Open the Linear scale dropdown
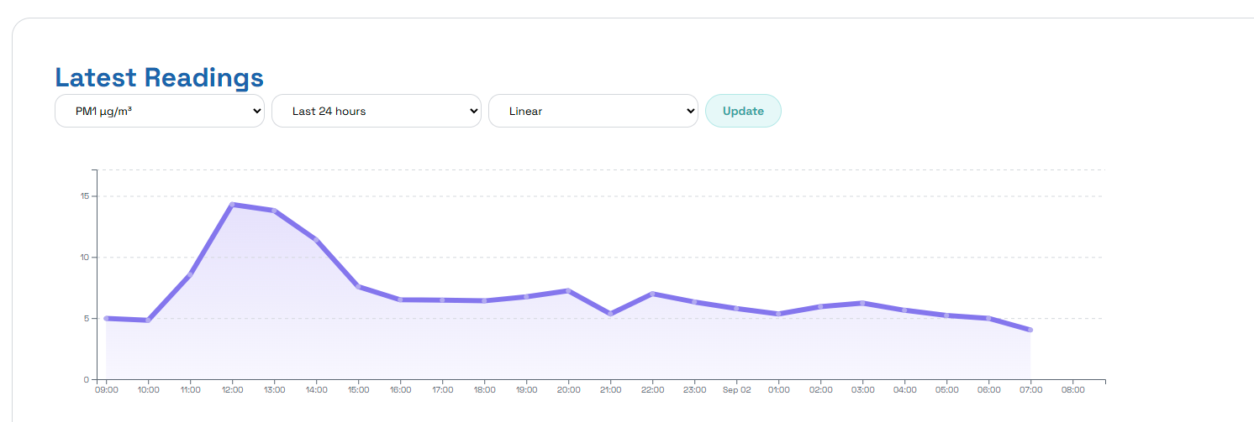The image size is (1254, 422). point(593,111)
